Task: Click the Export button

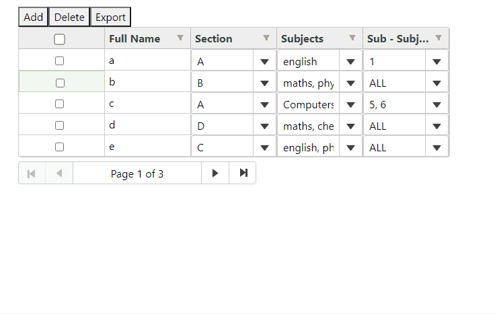Action: pos(110,17)
